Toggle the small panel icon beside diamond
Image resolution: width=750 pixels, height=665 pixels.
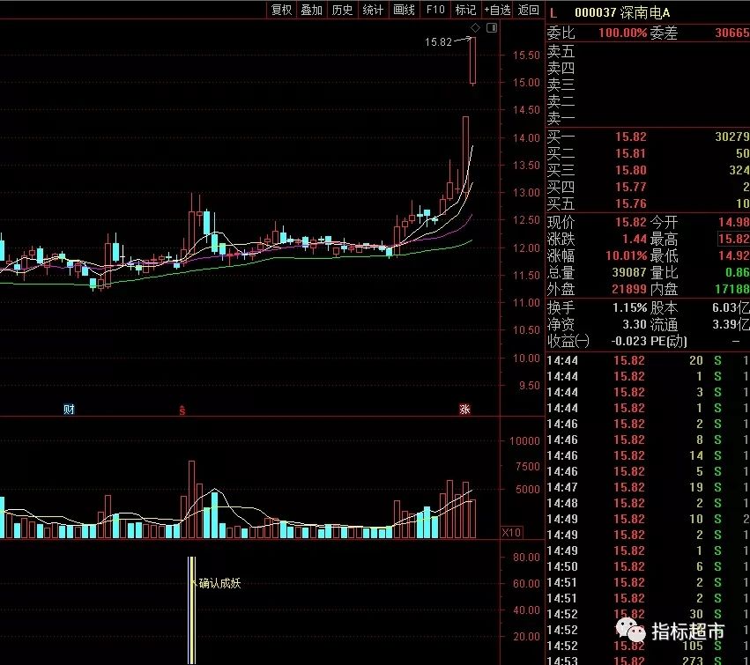coord(491,28)
